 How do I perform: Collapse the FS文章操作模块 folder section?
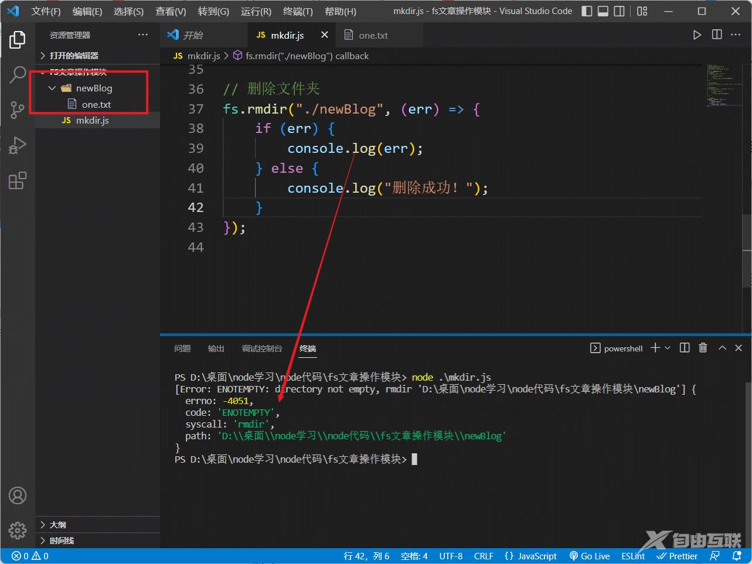click(x=97, y=72)
